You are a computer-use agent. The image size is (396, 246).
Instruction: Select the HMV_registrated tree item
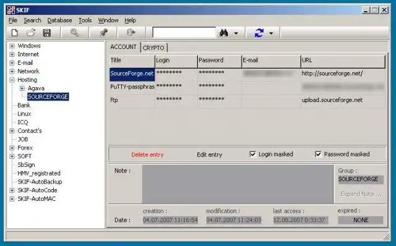tap(39, 173)
